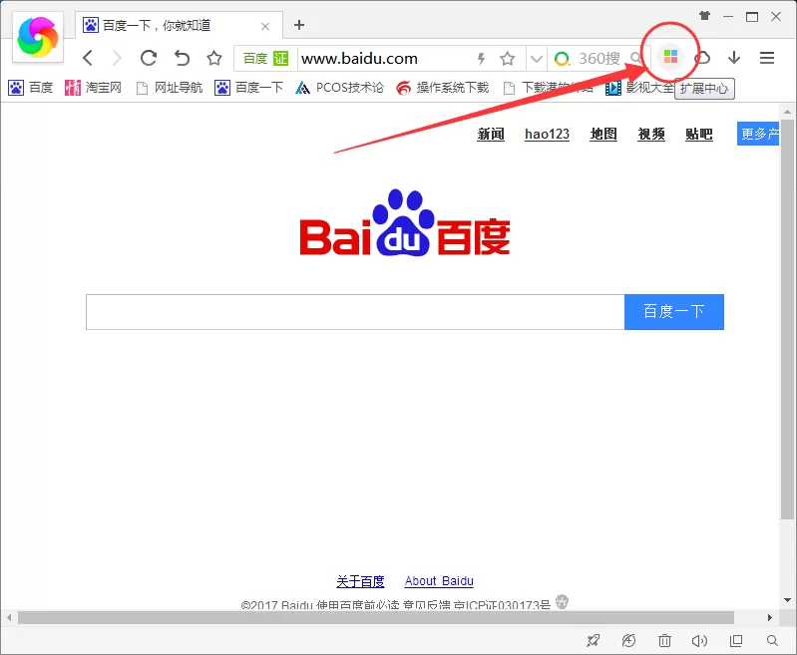The image size is (797, 655).
Task: Open downloads with the down arrow icon
Action: pos(734,58)
